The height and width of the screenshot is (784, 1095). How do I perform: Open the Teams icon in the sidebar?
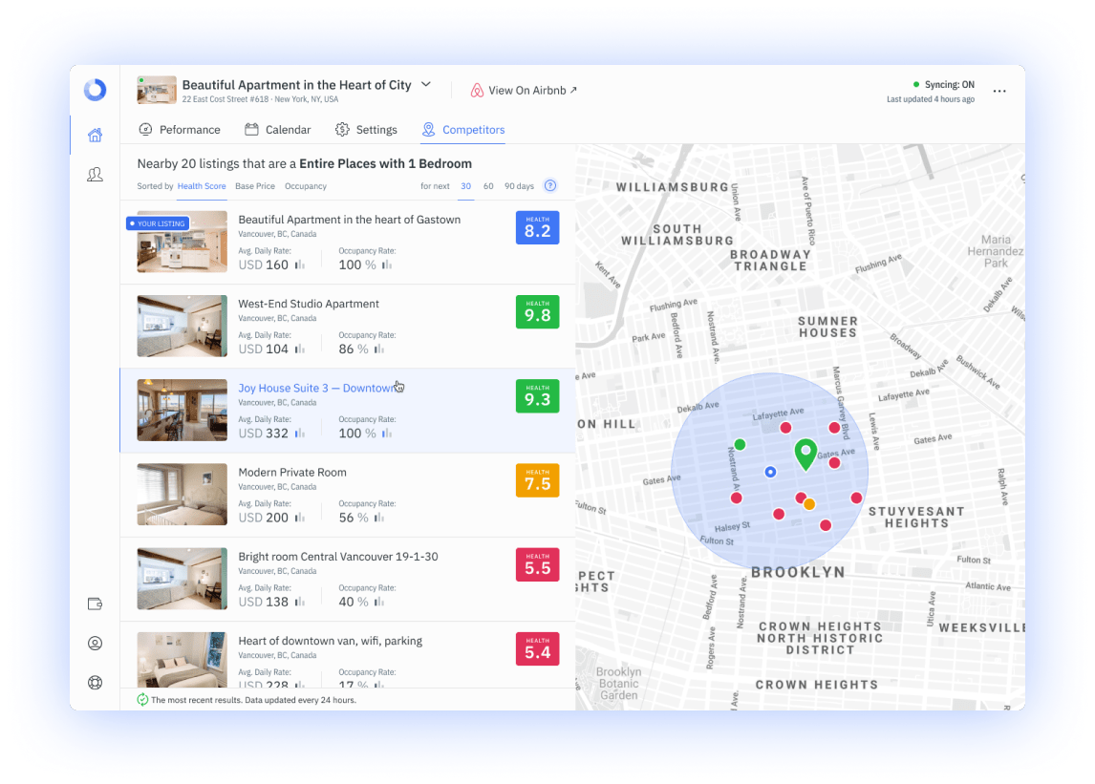tap(95, 174)
